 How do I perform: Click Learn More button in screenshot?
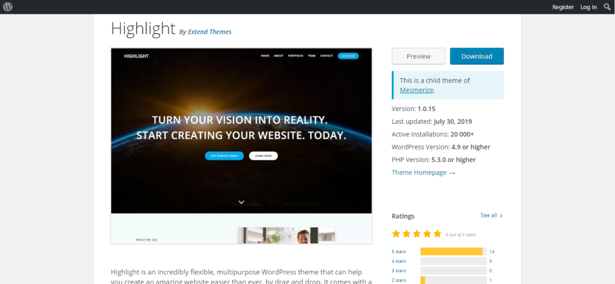[x=263, y=156]
